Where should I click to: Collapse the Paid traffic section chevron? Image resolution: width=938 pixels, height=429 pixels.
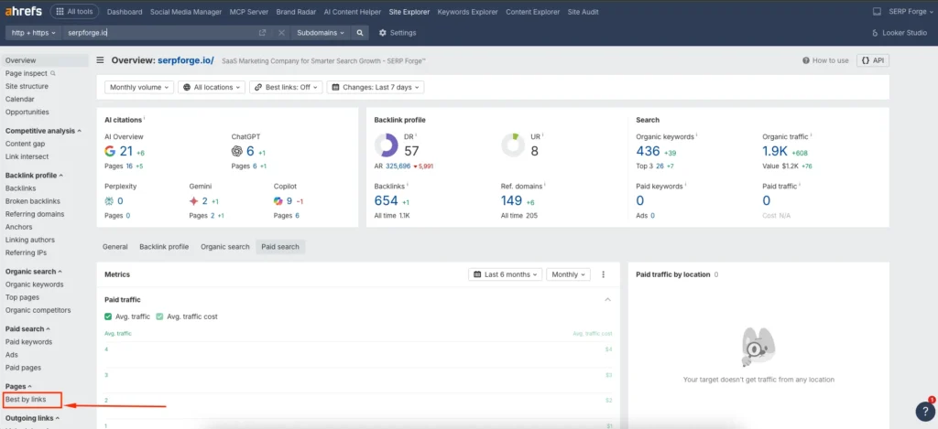point(607,299)
